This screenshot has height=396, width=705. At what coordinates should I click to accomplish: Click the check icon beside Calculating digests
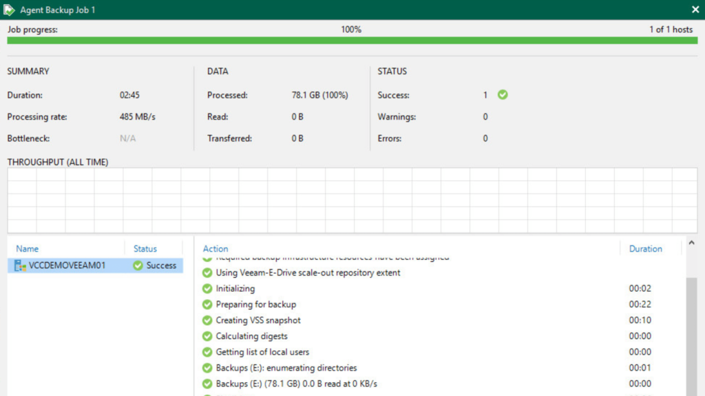tap(207, 336)
